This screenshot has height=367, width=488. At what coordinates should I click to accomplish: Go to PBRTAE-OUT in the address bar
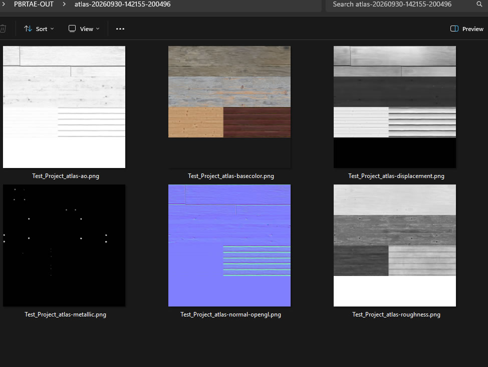pos(34,4)
